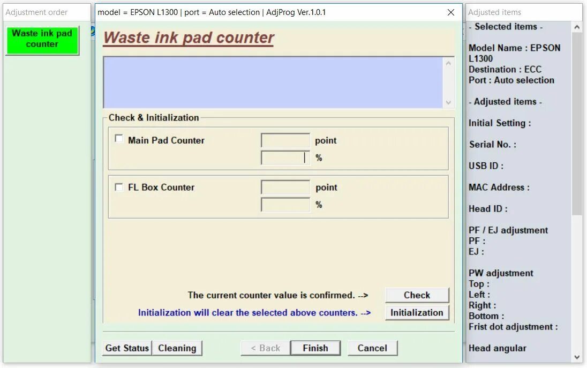Click the 'Head ID :' entry

488,208
